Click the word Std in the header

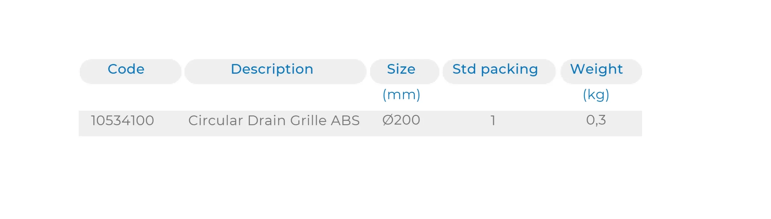coord(464,69)
